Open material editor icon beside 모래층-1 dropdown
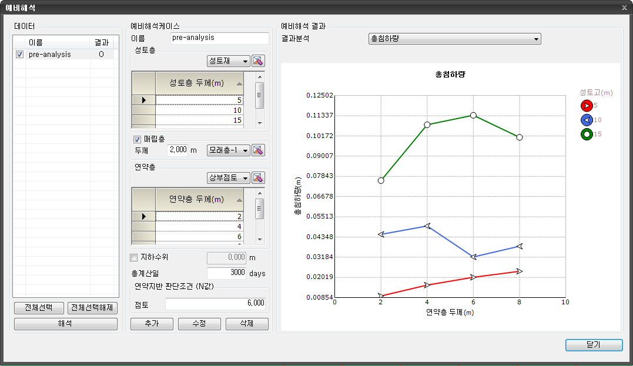Screen dimensions: 633x366 click(x=259, y=150)
